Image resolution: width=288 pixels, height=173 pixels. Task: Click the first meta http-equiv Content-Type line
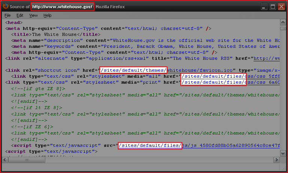pos(108,29)
